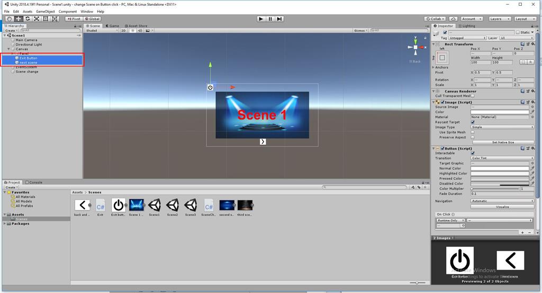Open the Canvas Renderer gear menu
This screenshot has height=293, width=542.
(x=534, y=91)
